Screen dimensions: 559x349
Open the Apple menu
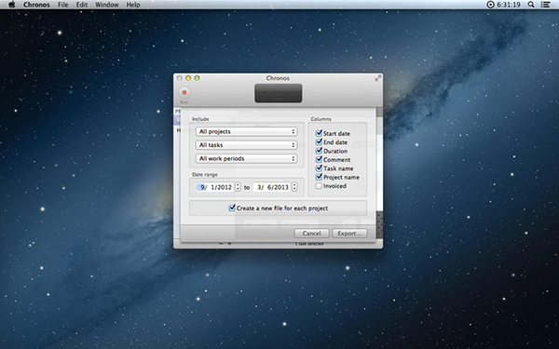click(12, 5)
